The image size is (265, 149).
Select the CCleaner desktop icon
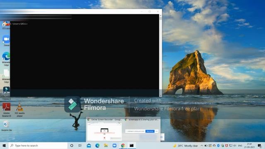(x=6, y=25)
